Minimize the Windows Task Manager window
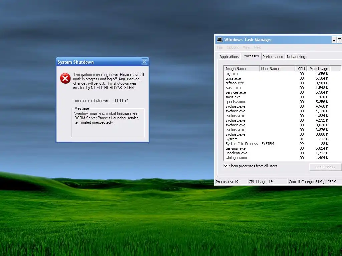342x256 pixels. click(x=334, y=40)
